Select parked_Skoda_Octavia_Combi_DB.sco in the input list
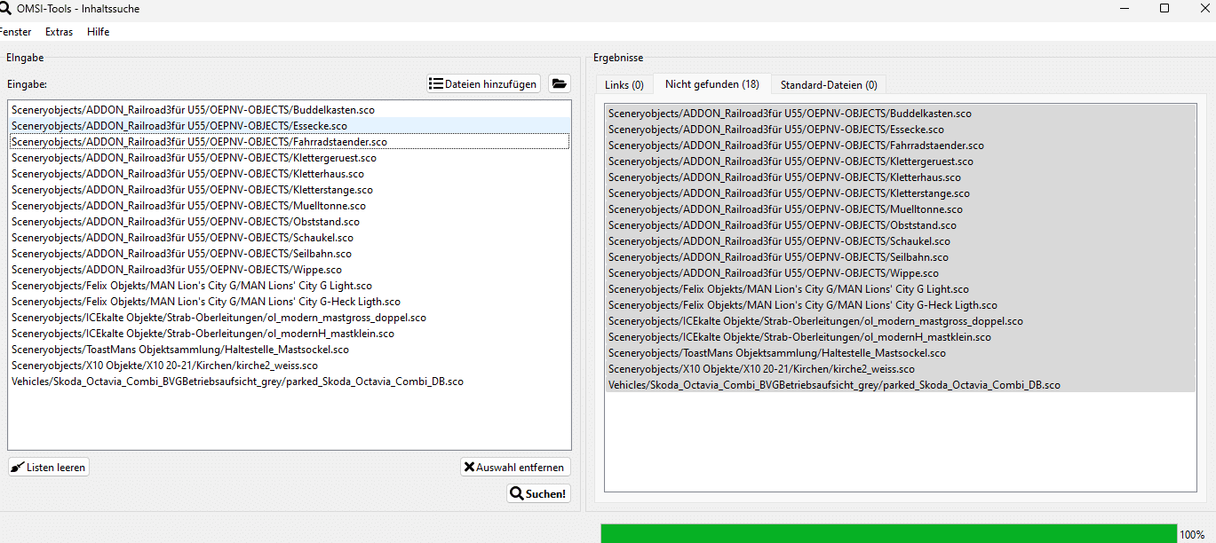The image size is (1216, 543). click(237, 382)
